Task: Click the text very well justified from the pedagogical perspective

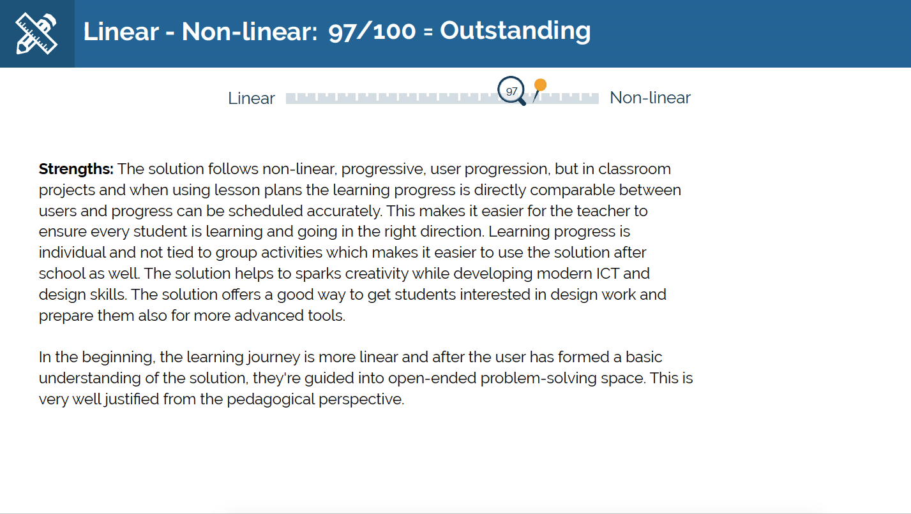Action: click(x=222, y=400)
